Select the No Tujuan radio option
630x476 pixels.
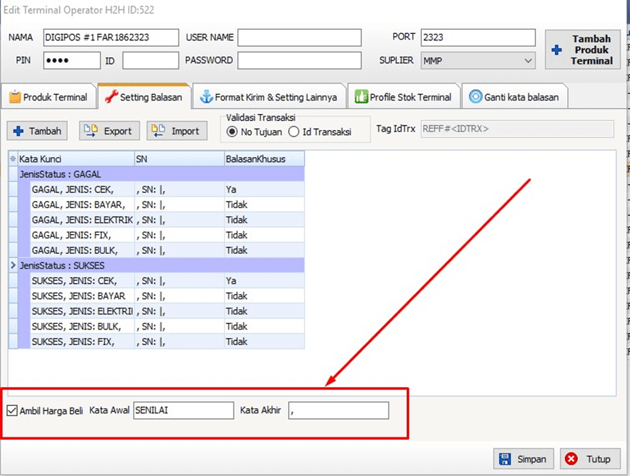tap(231, 132)
